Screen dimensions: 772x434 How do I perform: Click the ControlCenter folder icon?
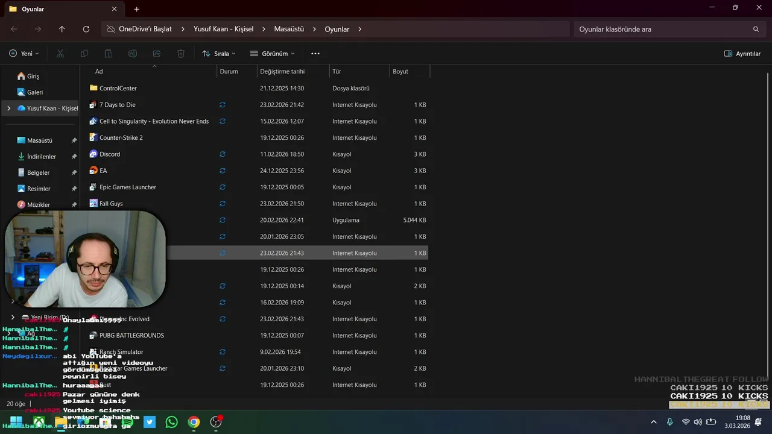point(93,88)
